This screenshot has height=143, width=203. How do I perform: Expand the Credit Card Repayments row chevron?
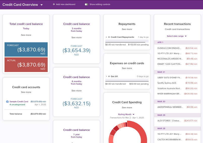pyautogui.click(x=106, y=37)
